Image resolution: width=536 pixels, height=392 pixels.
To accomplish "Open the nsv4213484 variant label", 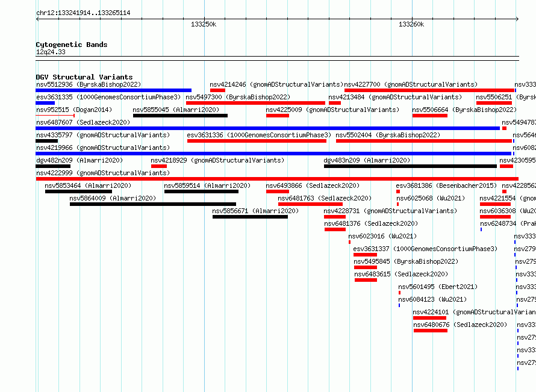I will (395, 97).
